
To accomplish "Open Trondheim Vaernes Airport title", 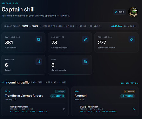I will 24,96.
